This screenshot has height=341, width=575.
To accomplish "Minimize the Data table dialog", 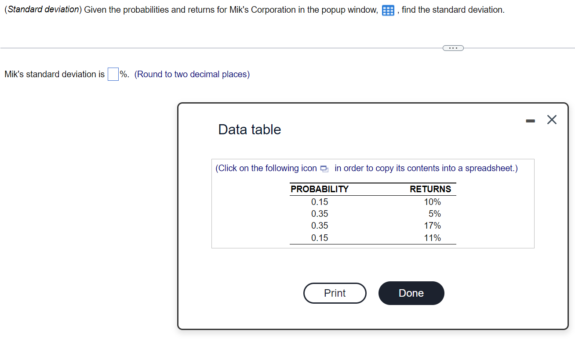I will coord(530,120).
